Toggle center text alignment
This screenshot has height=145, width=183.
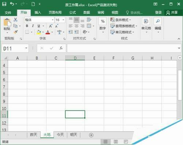click(x=76, y=26)
